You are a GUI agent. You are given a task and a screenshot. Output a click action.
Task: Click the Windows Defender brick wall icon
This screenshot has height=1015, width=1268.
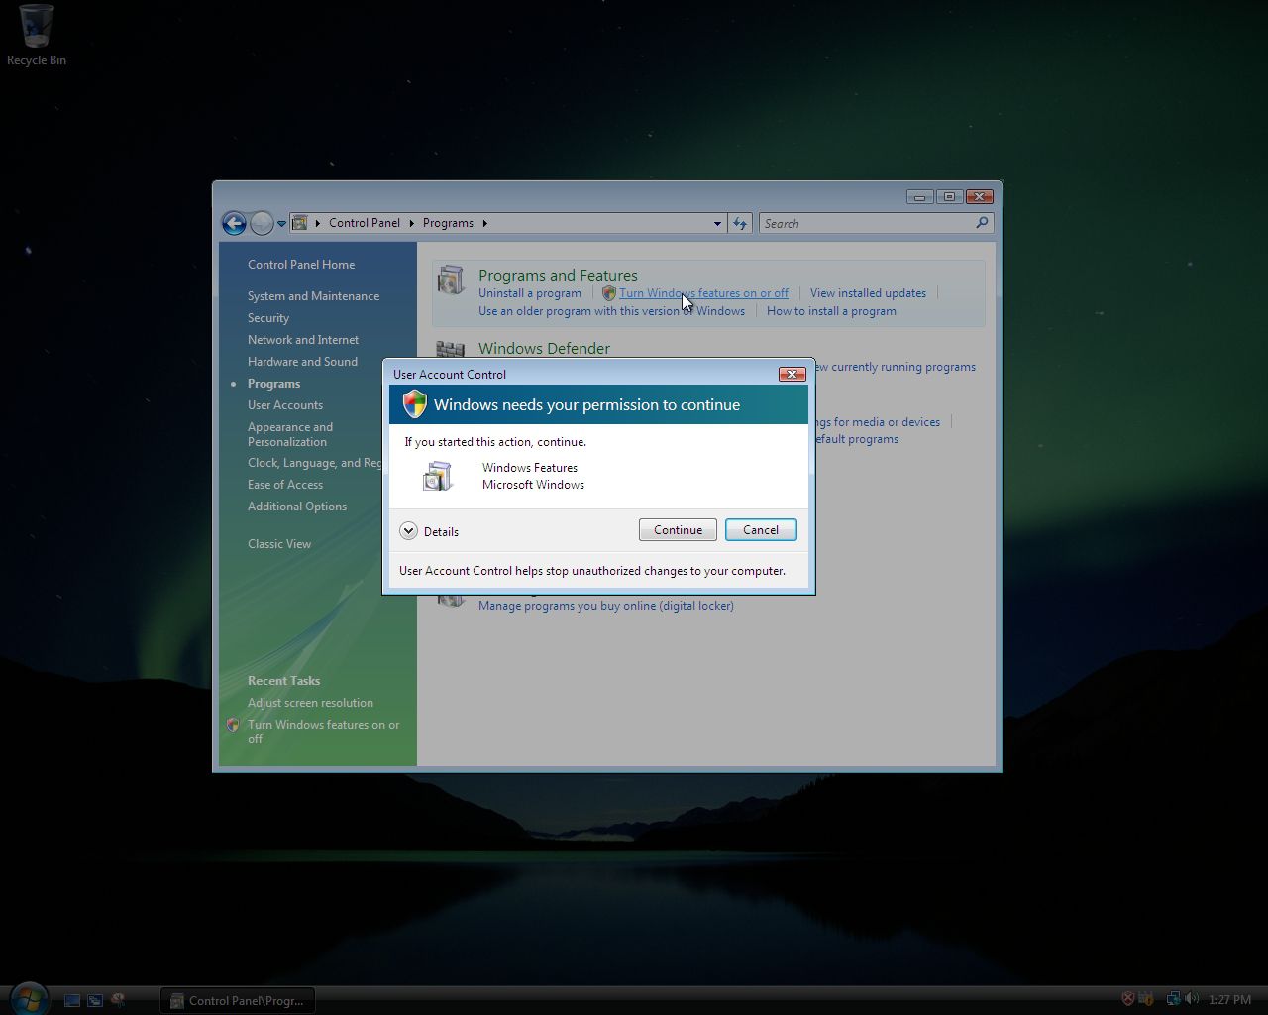tap(451, 349)
